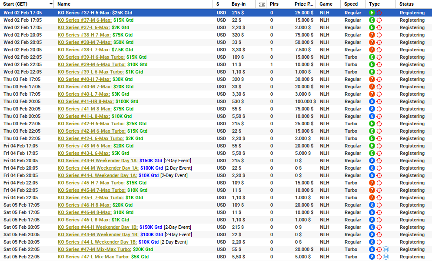Click the 100.000 $ prize pool cell
Screen dimensions: 432x261
point(306,101)
